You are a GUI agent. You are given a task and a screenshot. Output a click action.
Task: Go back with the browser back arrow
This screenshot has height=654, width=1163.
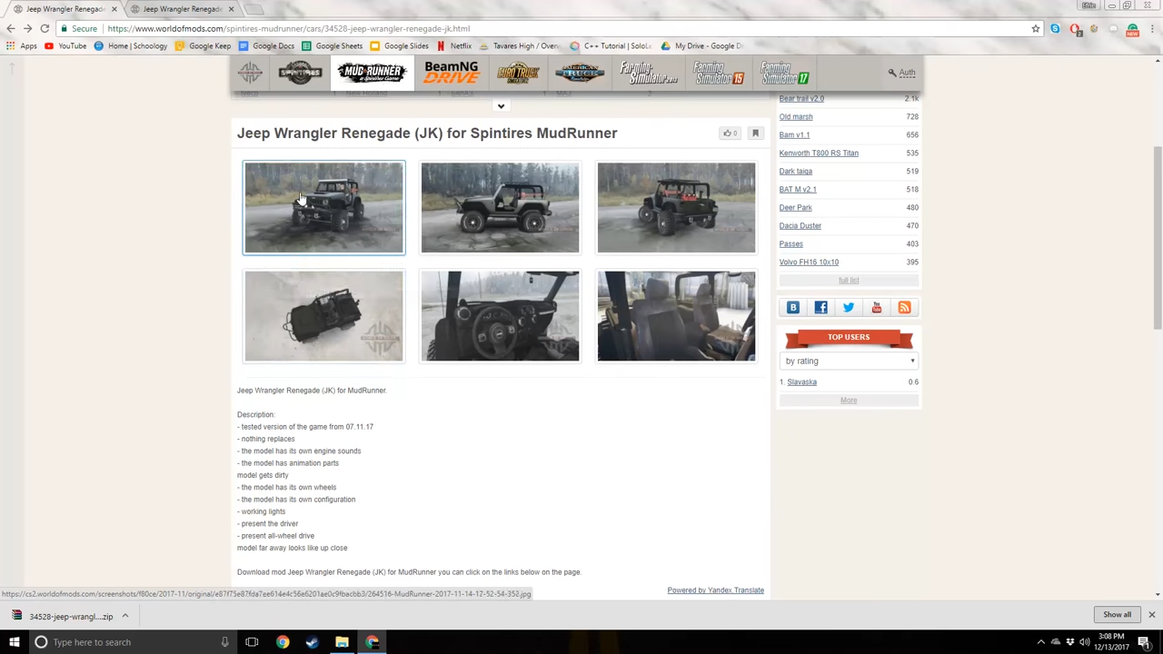tap(11, 28)
